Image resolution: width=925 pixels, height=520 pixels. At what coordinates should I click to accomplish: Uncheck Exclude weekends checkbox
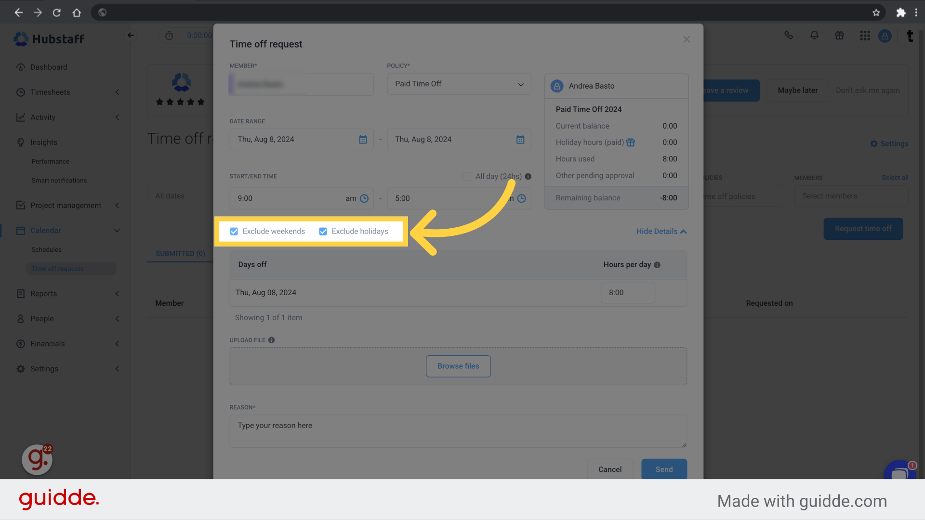click(234, 232)
